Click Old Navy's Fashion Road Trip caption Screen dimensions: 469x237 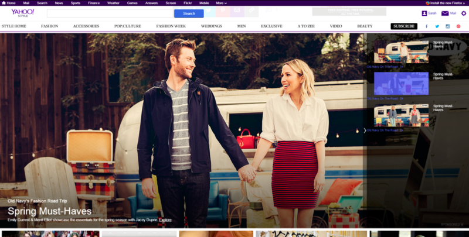point(38,201)
